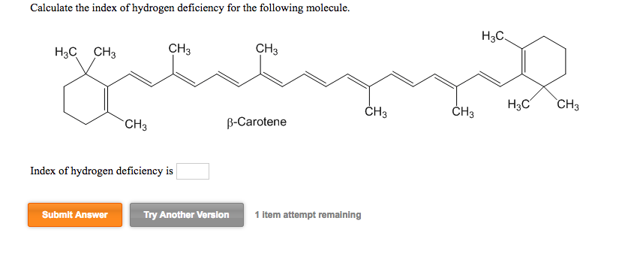
Task: Click the CH3 label below the left ring
Action: point(136,123)
